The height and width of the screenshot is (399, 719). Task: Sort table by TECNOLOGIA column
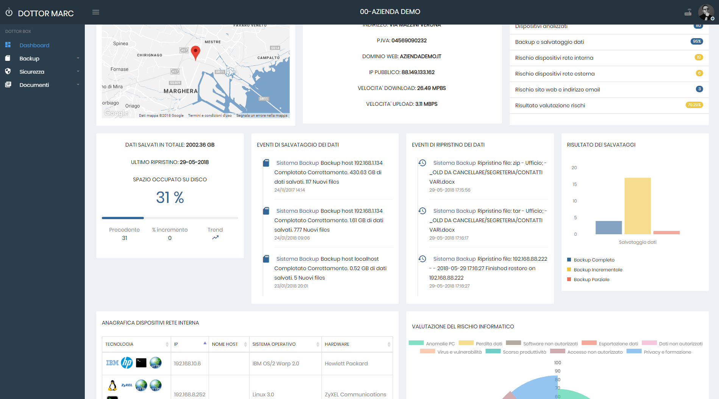click(136, 344)
